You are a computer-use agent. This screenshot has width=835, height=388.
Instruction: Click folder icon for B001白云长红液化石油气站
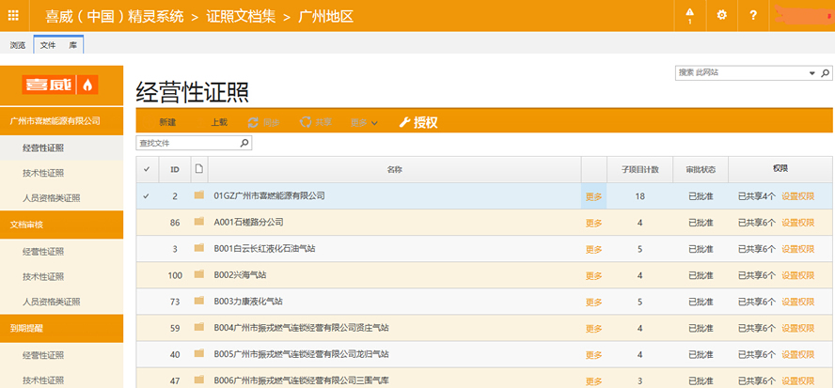(x=199, y=248)
